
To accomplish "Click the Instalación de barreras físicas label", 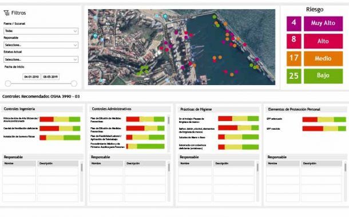I will 19,136.
